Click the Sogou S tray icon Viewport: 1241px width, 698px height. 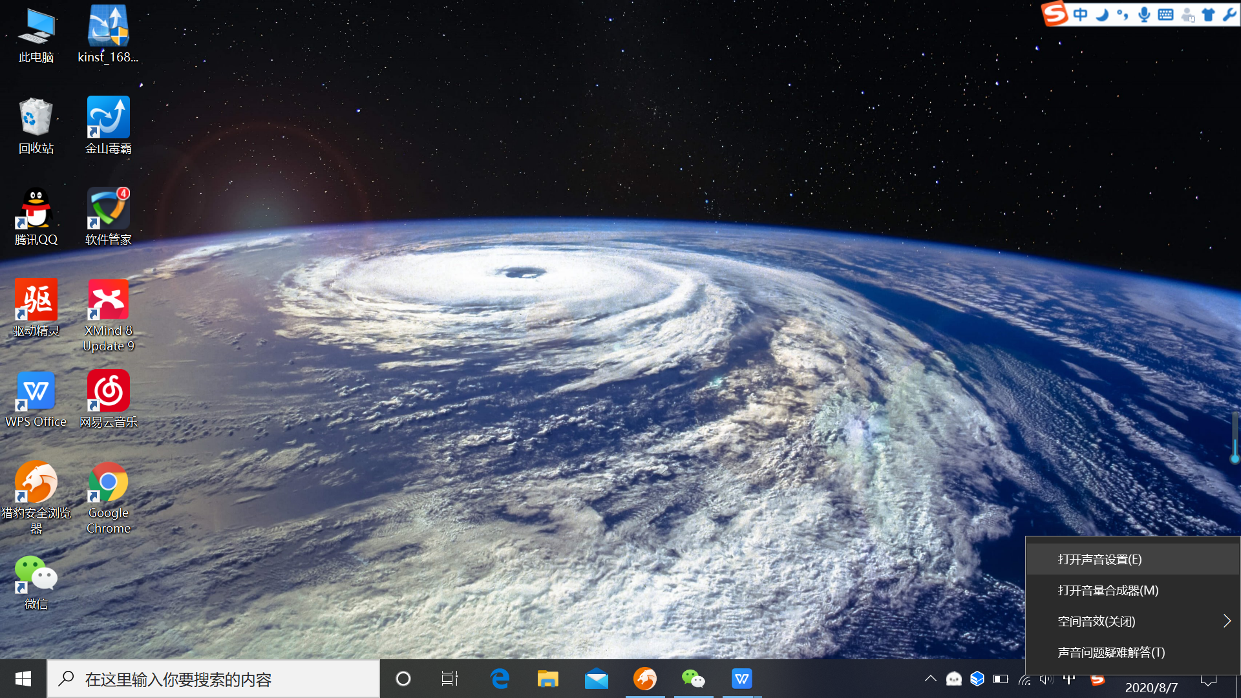pos(1098,679)
